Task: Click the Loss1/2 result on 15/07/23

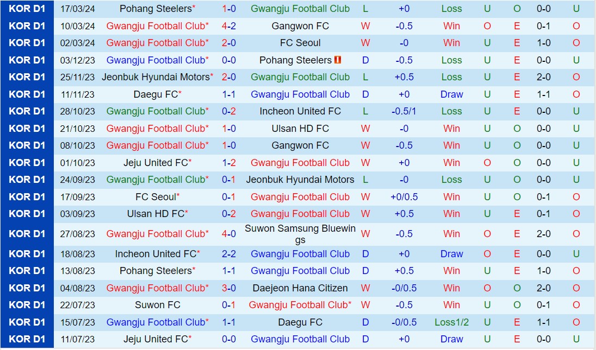Action: click(x=451, y=322)
